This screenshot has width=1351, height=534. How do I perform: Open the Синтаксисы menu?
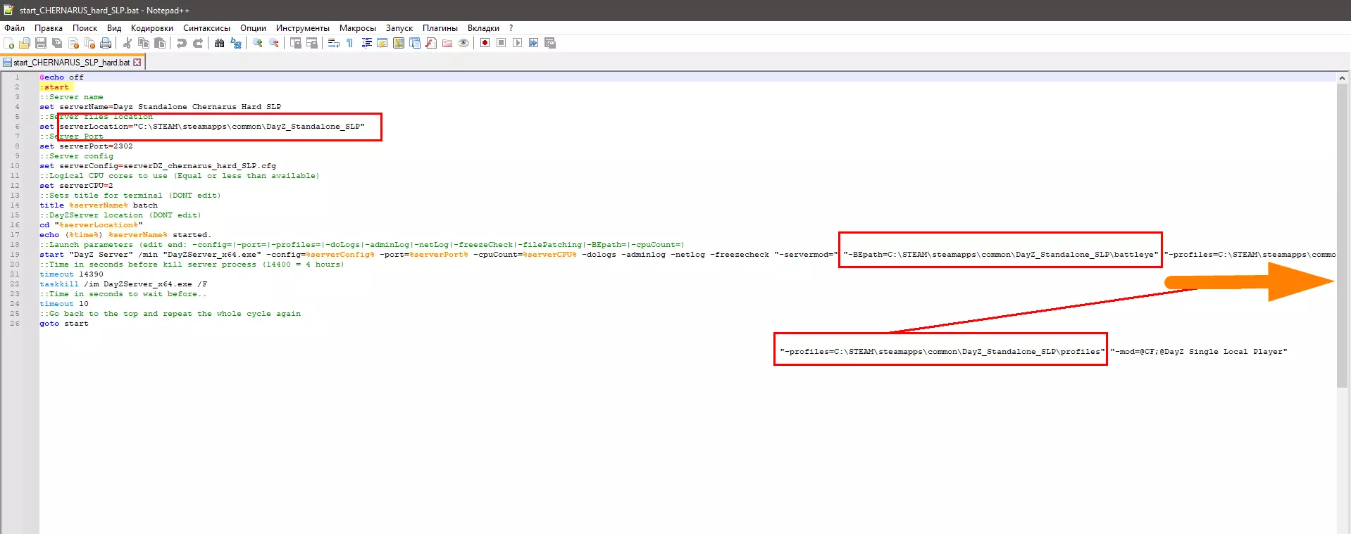(x=206, y=28)
